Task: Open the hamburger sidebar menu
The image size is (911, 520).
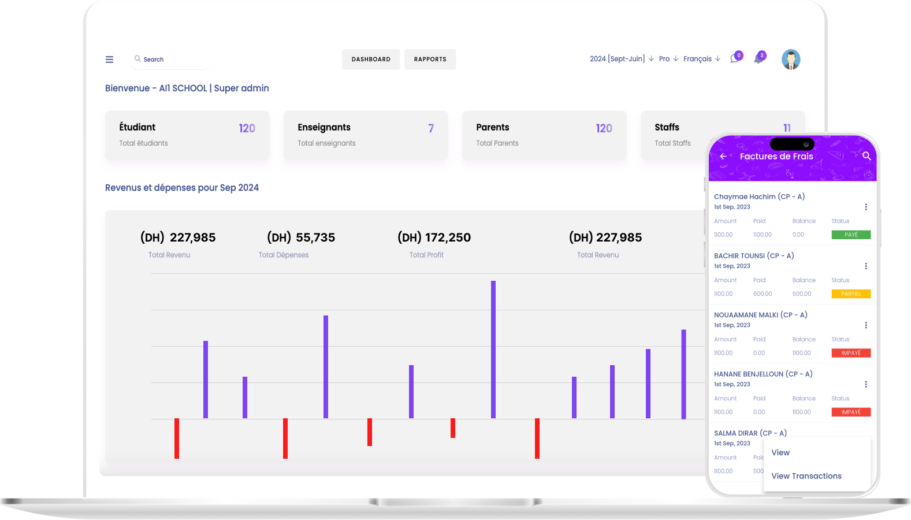Action: tap(109, 60)
